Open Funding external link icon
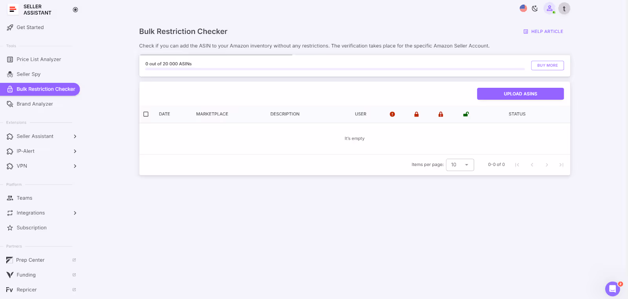Image resolution: width=628 pixels, height=299 pixels. click(x=74, y=275)
